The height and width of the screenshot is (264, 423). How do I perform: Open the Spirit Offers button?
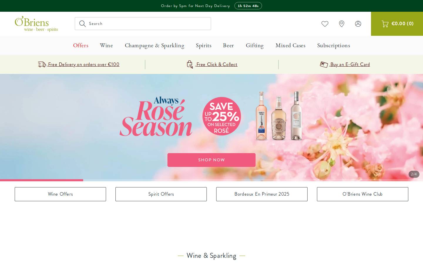(x=161, y=194)
